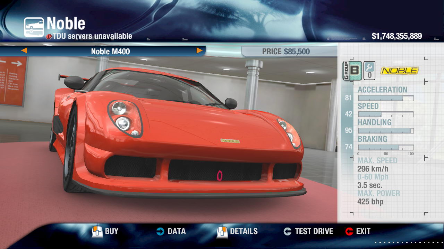This screenshot has height=249, width=444.
Task: Click the PRICE $85,500 label
Action: (286, 52)
